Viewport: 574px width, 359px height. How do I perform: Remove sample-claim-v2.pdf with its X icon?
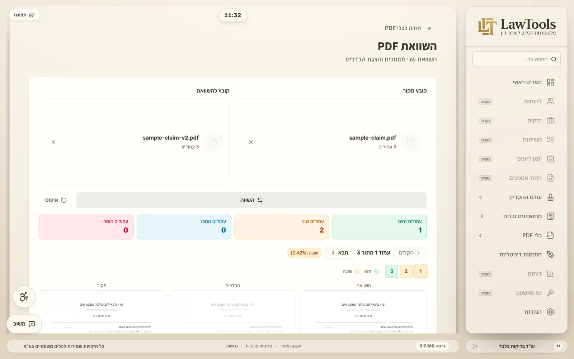[x=53, y=142]
